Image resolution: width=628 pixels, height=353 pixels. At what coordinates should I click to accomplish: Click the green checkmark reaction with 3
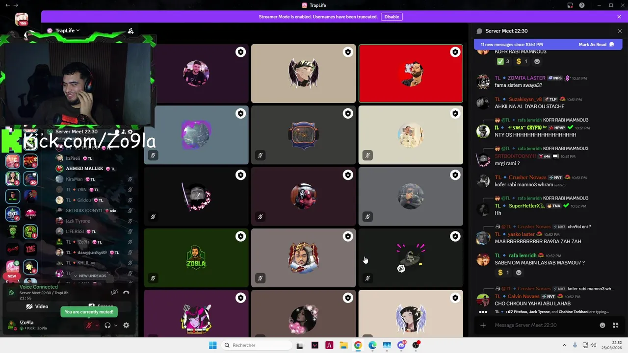pos(503,61)
